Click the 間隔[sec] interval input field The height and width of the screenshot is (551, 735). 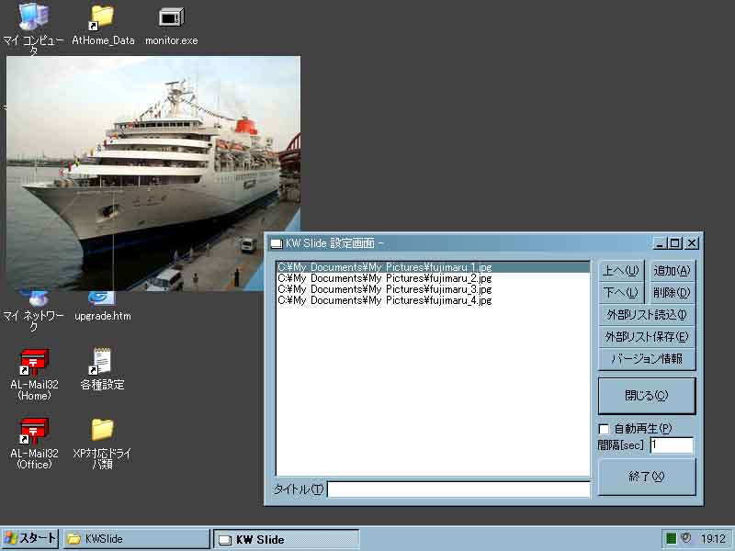tap(671, 445)
